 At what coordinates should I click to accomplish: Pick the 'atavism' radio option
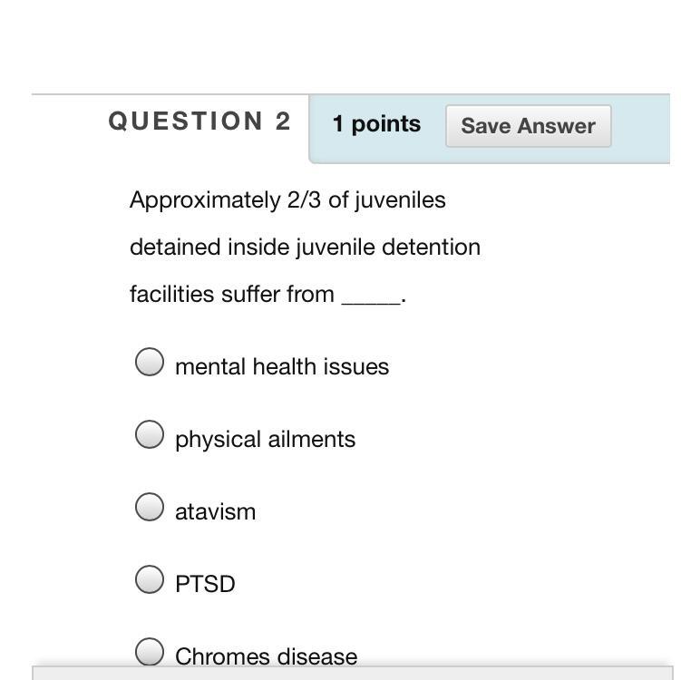150,507
